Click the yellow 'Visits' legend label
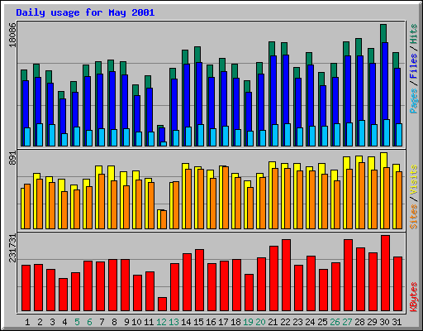423x331 pixels. pos(413,180)
